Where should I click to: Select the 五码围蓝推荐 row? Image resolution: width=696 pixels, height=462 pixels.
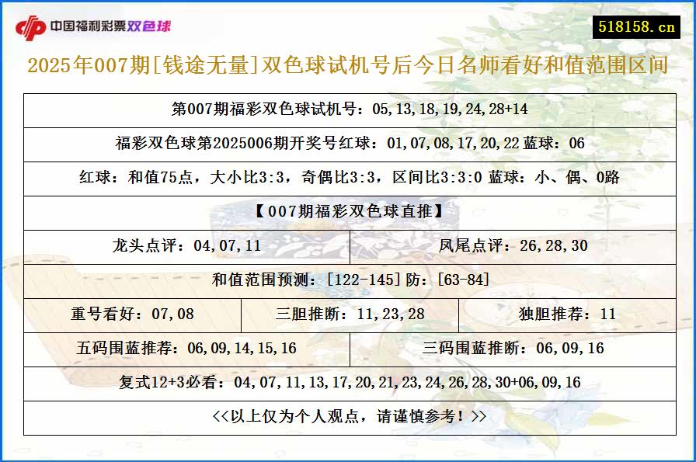coord(186,348)
